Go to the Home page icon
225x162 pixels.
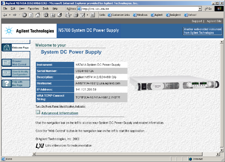click(38, 15)
